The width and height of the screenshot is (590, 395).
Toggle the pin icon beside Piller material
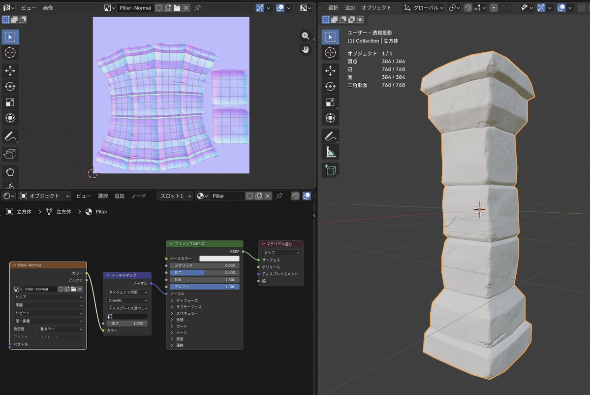tap(279, 196)
